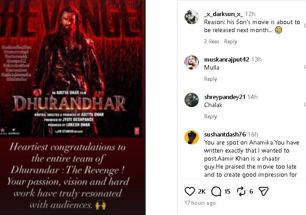306x215 pixels.
Task: Open sushantdash76 yellow fist avatar
Action: pos(192,137)
